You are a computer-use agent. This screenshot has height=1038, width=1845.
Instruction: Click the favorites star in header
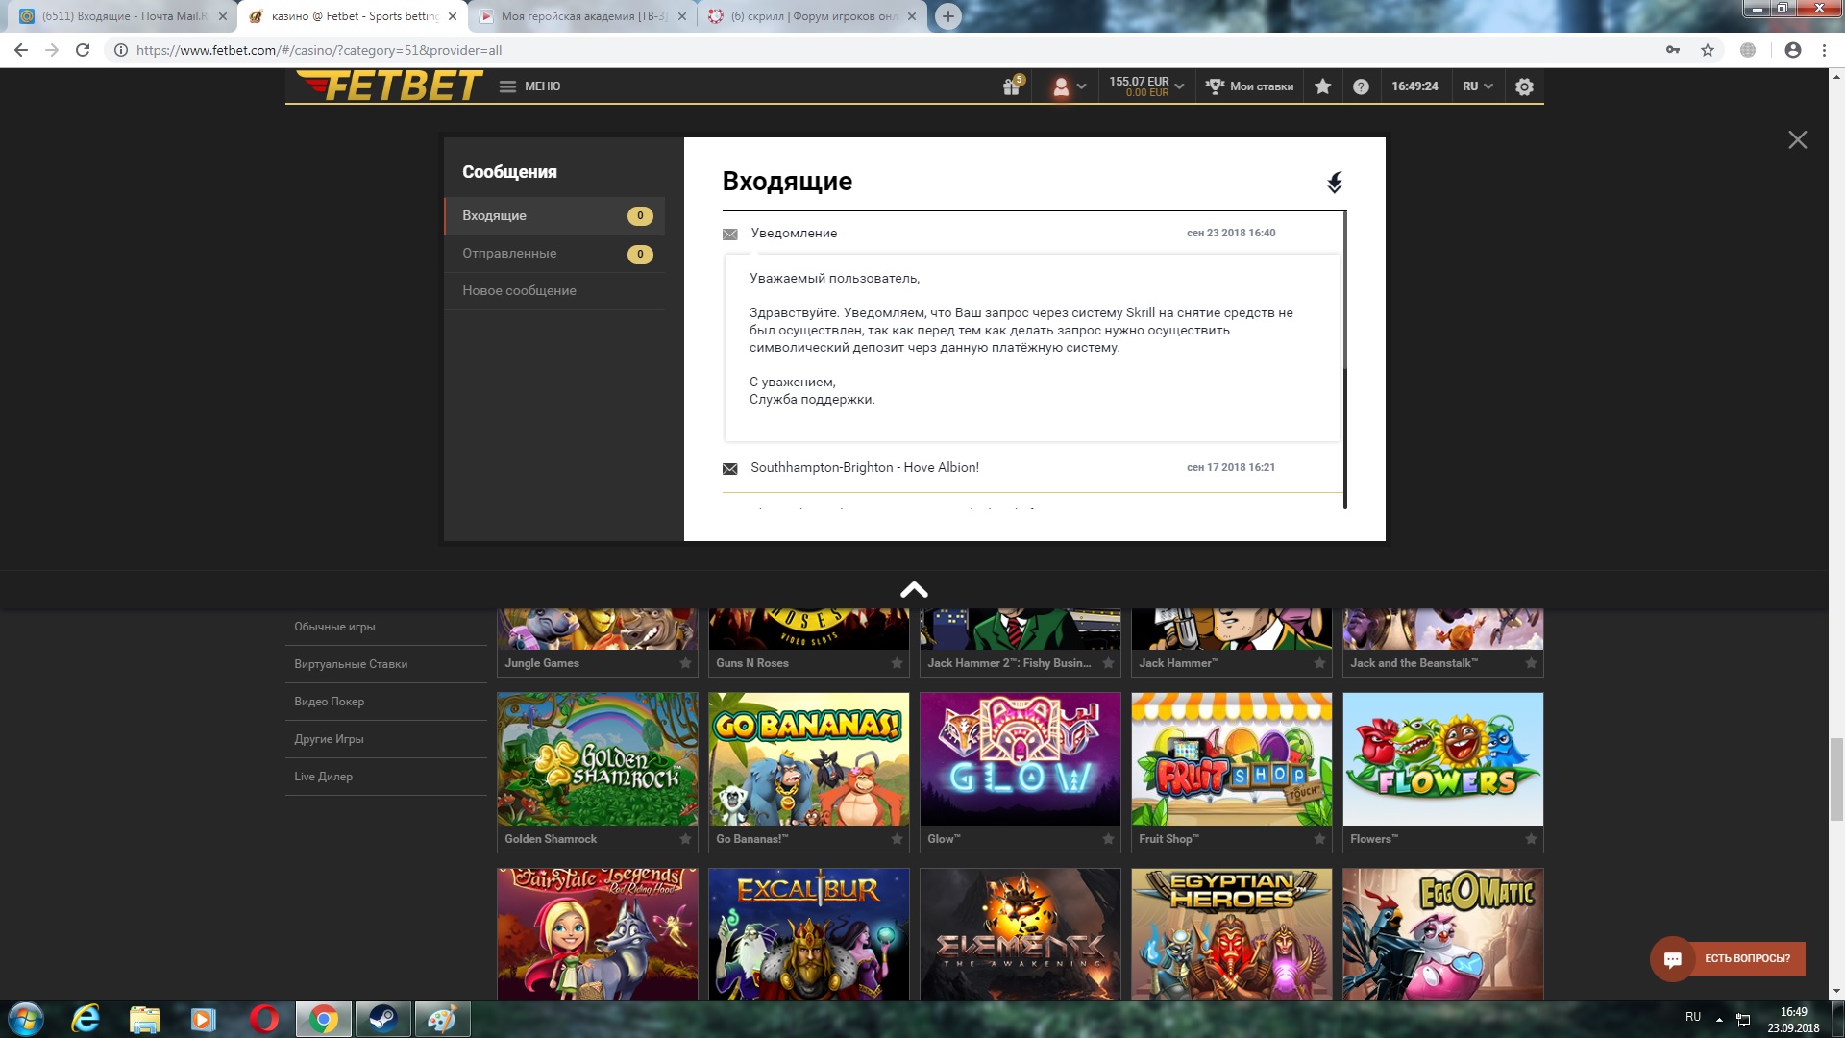coord(1323,86)
